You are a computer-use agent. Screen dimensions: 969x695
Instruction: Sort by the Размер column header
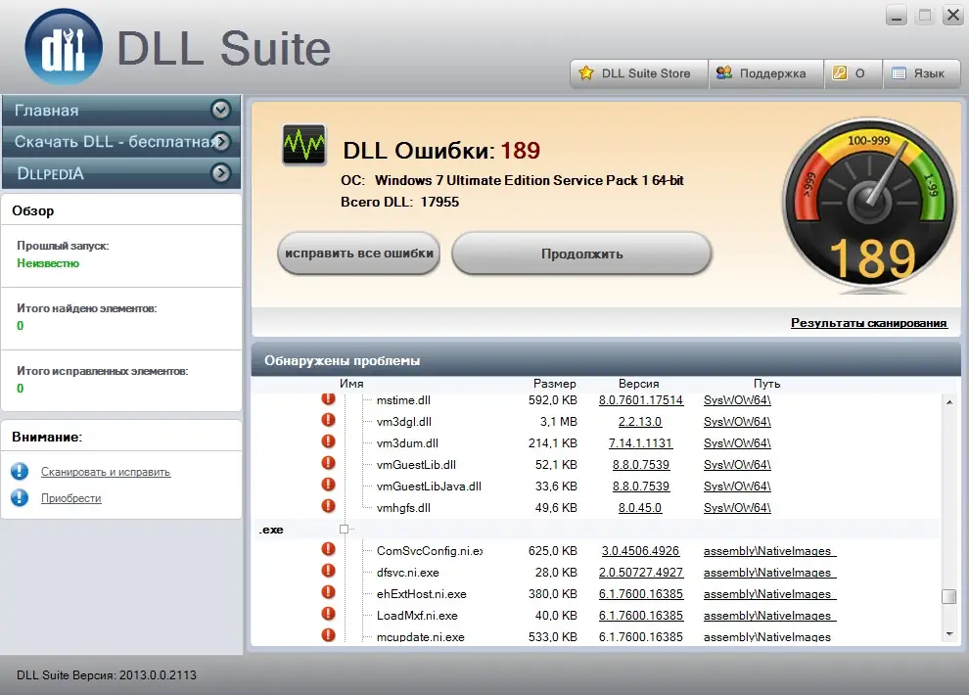554,384
